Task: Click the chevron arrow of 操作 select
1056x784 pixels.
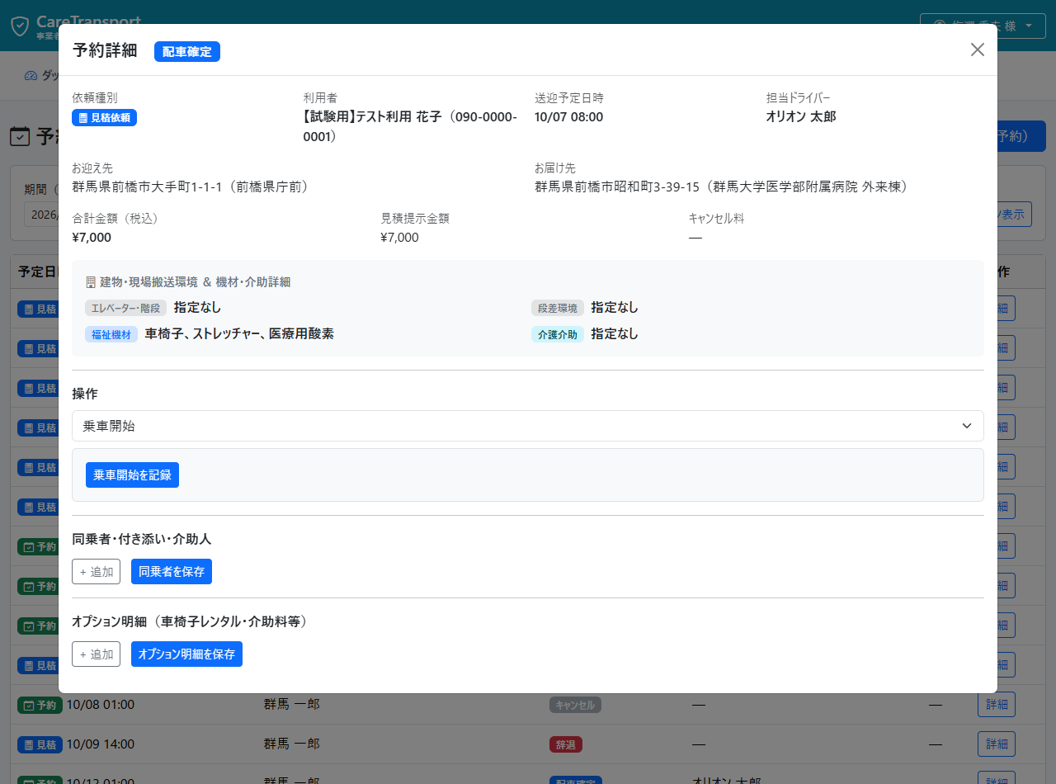Action: pos(967,426)
